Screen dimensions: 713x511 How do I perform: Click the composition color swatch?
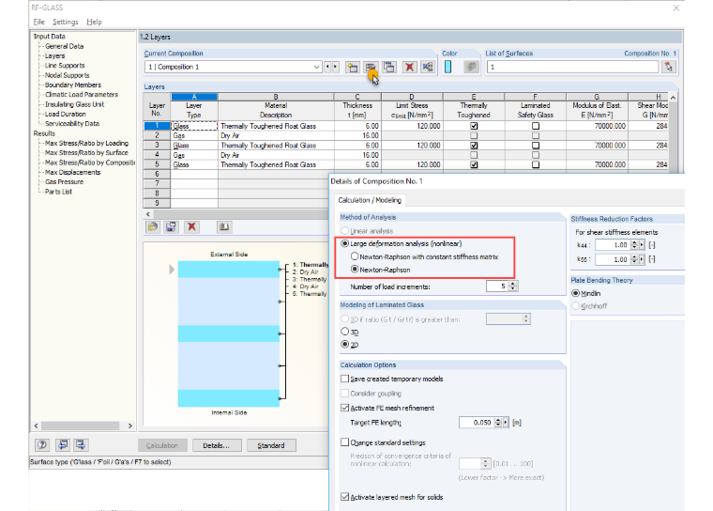coord(448,67)
